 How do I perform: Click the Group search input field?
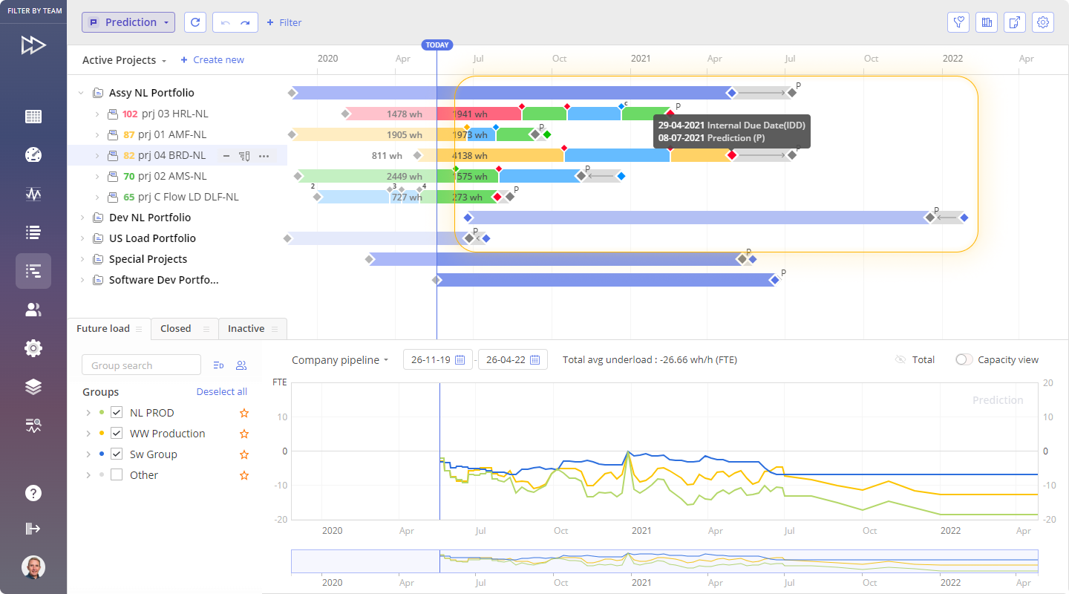pyautogui.click(x=141, y=365)
